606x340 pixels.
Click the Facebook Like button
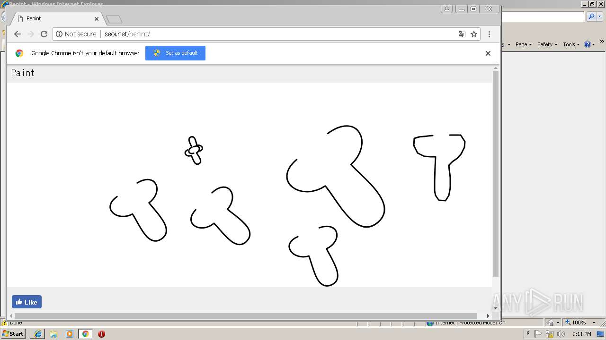(27, 302)
